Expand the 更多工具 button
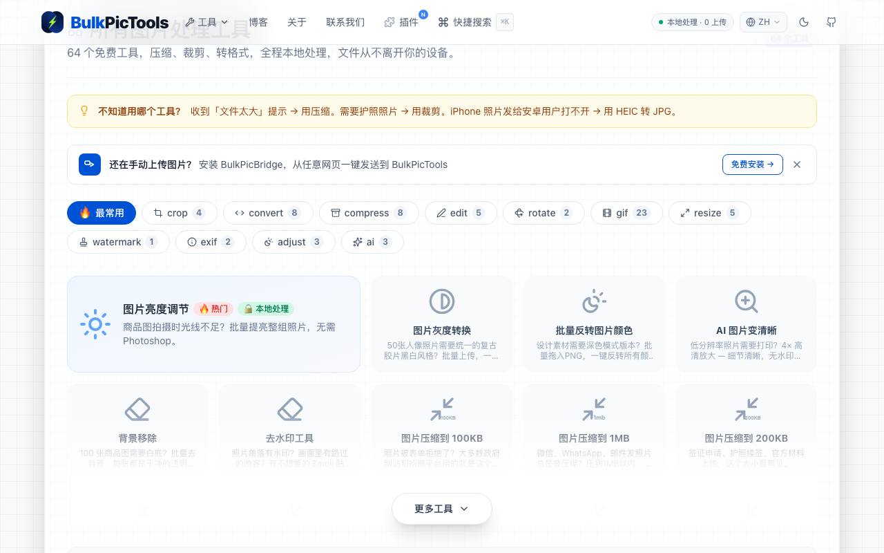This screenshot has height=553, width=884. pos(442,509)
